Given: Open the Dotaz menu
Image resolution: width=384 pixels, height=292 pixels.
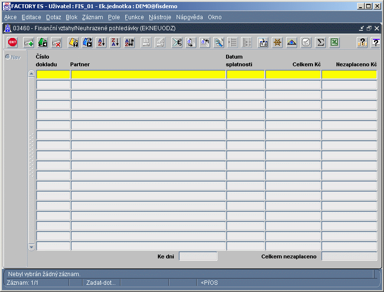Looking at the screenshot, I should 53,17.
